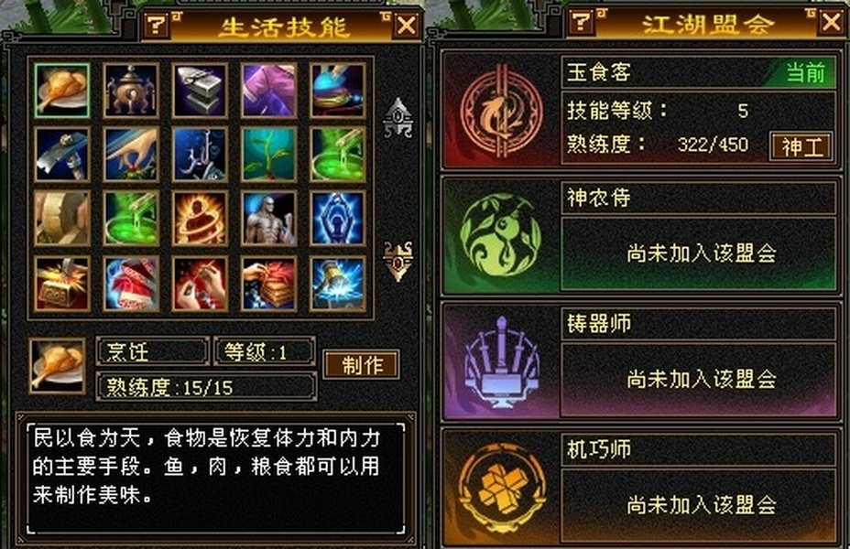Open help for 江湖盟会 panel
Image resolution: width=850 pixels, height=549 pixels.
tap(581, 22)
